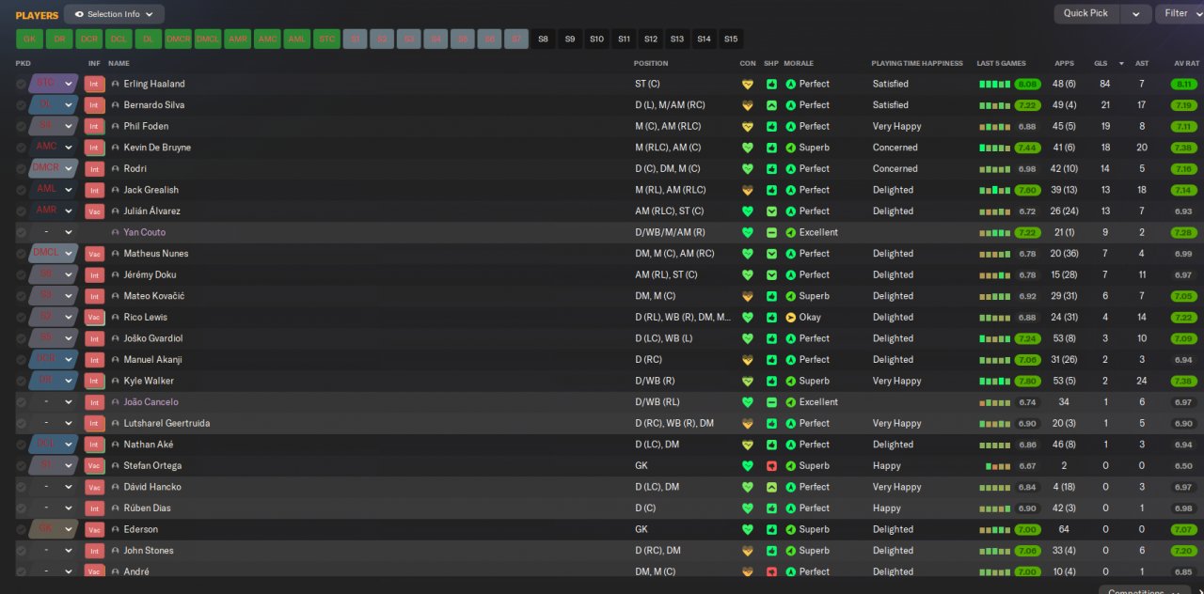Click Haaland's 8.11 average rating badge
Screen dimensions: 1204x594
pyautogui.click(x=1184, y=84)
